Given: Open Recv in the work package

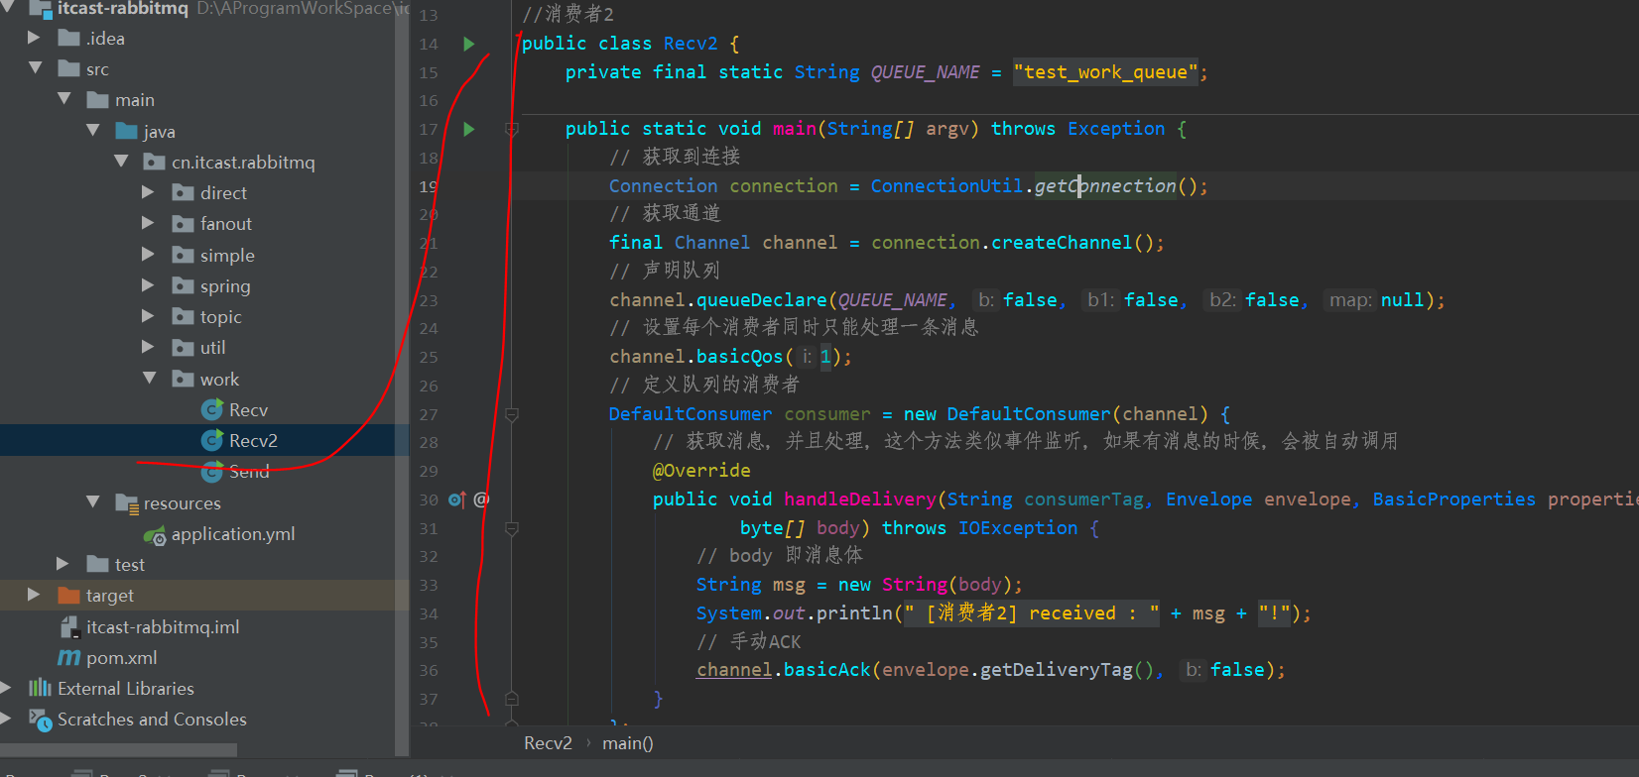Looking at the screenshot, I should 248,410.
